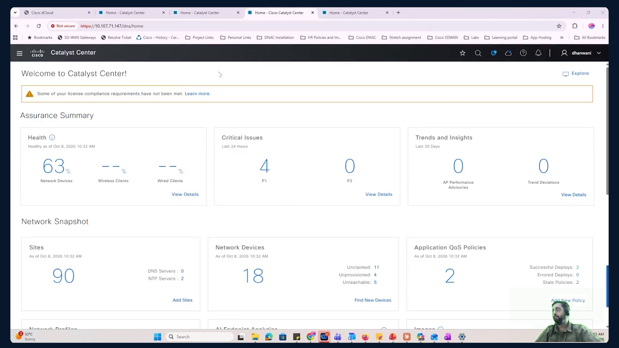Open the help question mark icon
The height and width of the screenshot is (348, 619).
(523, 53)
